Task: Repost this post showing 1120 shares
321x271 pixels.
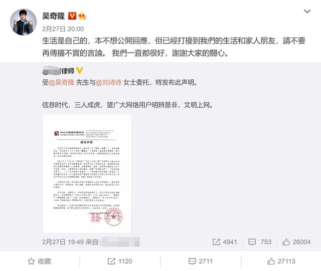Action: 120,261
